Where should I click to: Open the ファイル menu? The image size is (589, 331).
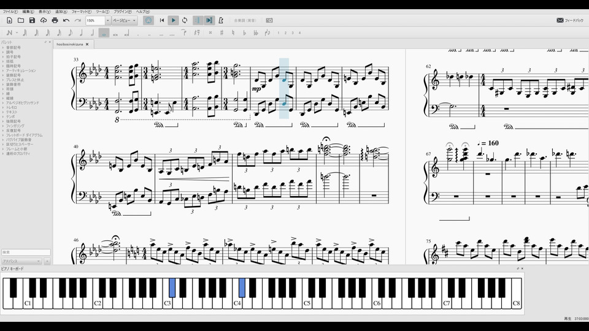pyautogui.click(x=10, y=12)
